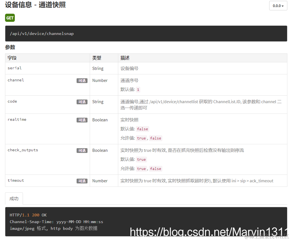Click check_outputs default value true chip

point(141,159)
